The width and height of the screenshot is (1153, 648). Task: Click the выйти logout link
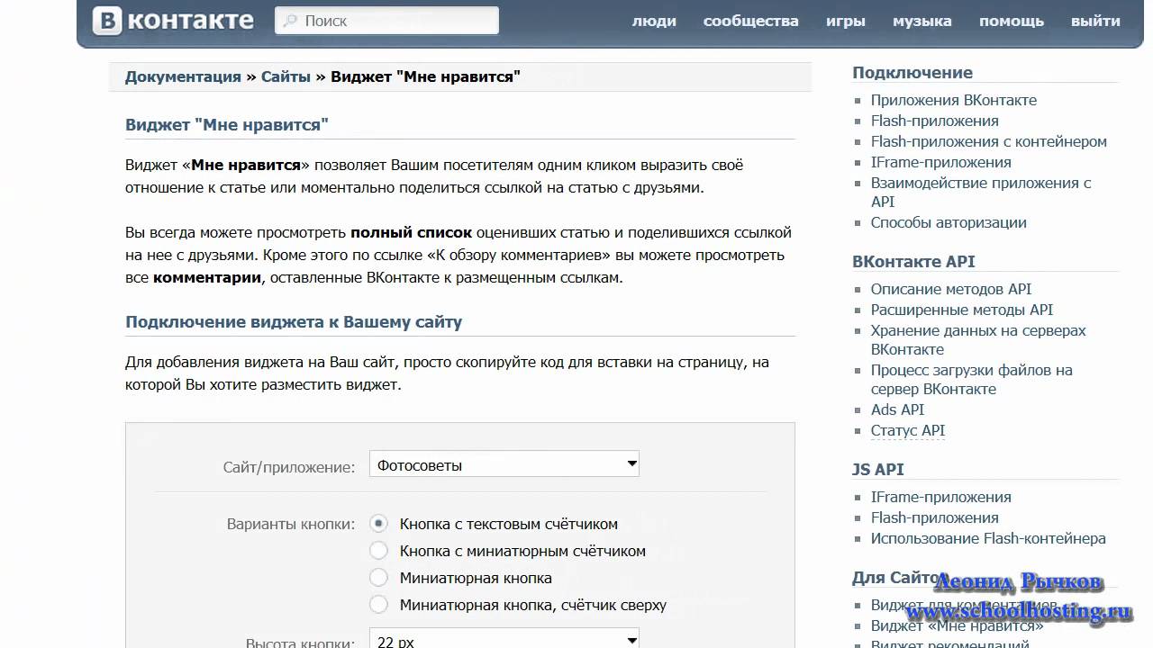(x=1095, y=21)
